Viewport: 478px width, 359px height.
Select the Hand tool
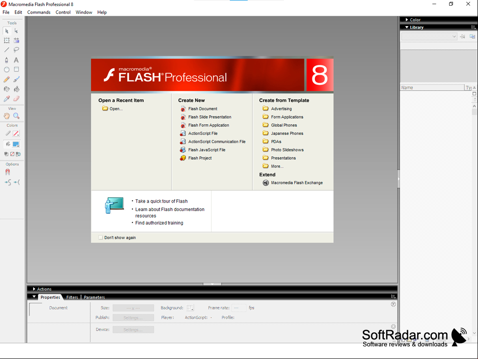7,116
